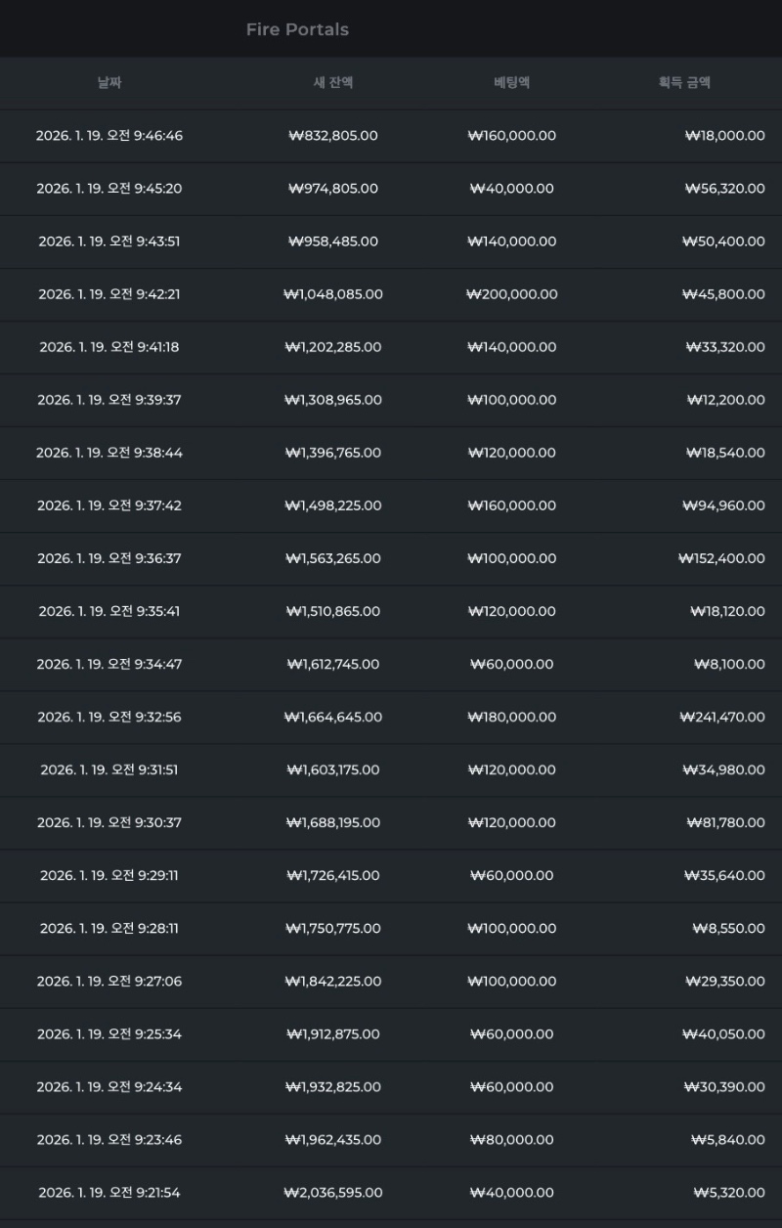Select the ₩974,805.00 balance cell

pos(332,189)
